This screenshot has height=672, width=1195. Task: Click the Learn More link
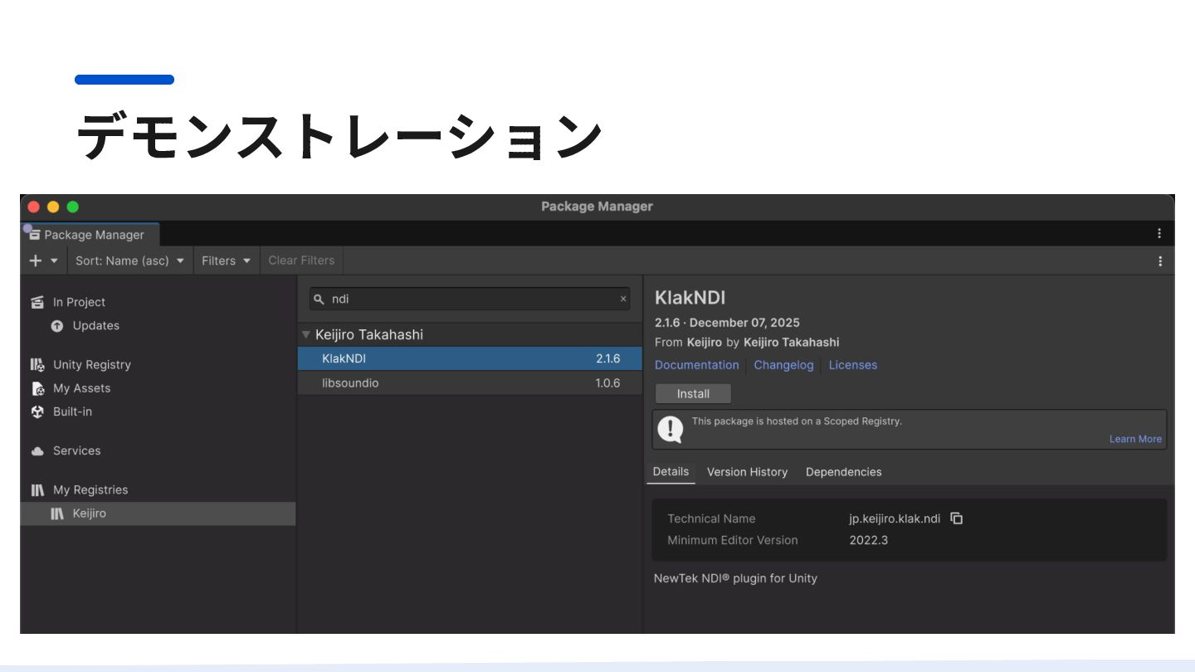[1135, 439]
